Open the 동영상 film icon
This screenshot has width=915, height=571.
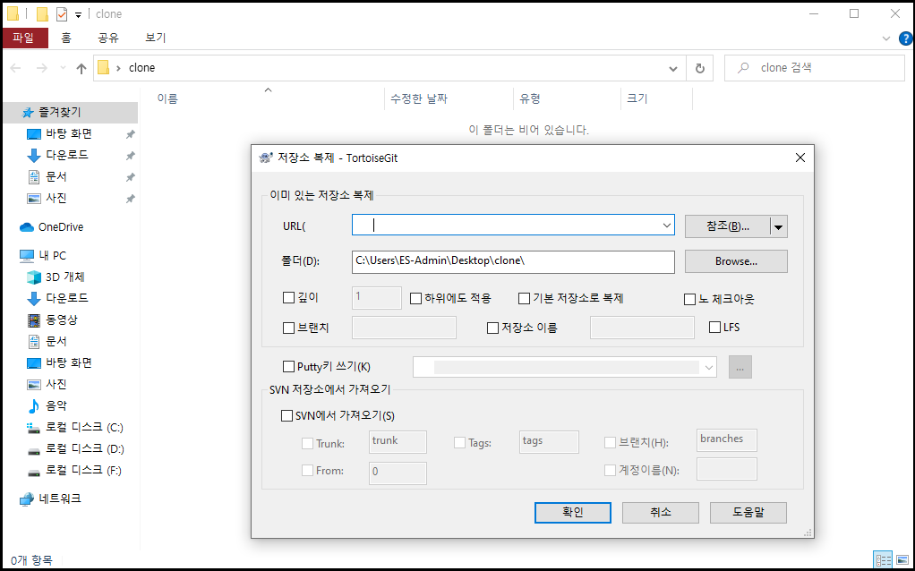click(34, 320)
